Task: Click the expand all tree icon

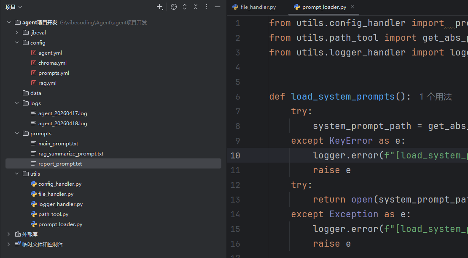Action: coord(185,7)
